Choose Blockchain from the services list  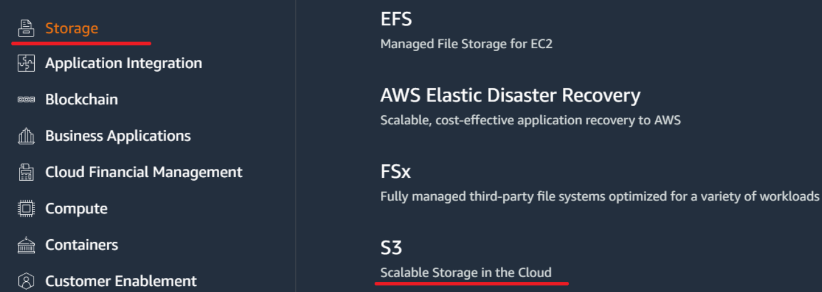pos(81,99)
